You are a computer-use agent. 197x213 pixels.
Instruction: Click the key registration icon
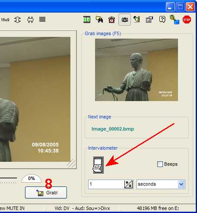point(175,20)
